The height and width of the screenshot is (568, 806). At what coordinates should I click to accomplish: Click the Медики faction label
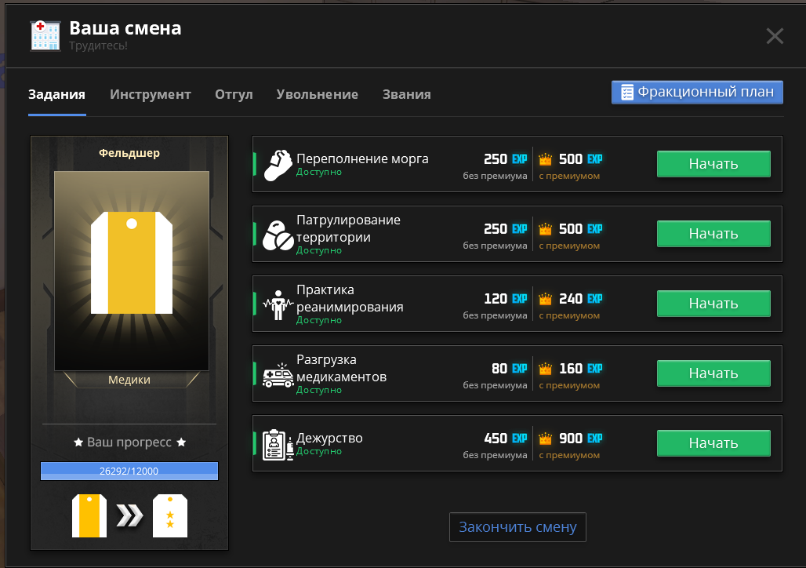pos(129,380)
